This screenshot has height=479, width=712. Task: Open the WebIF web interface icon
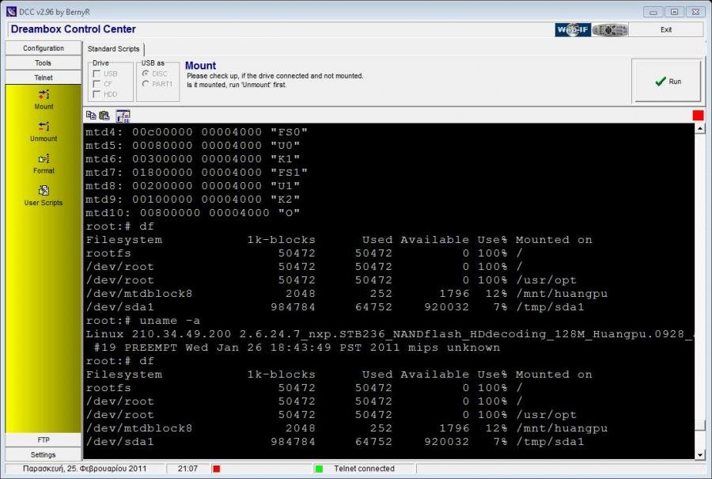point(573,29)
